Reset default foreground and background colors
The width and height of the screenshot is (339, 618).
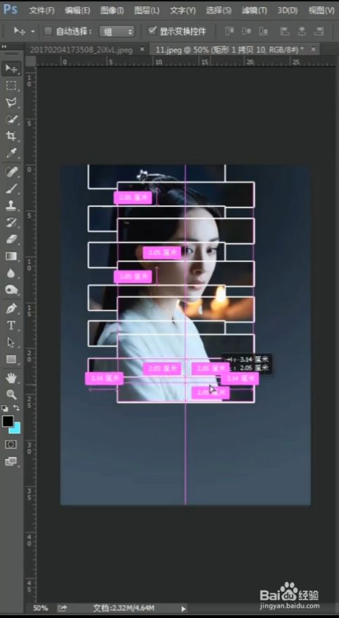coord(4,408)
